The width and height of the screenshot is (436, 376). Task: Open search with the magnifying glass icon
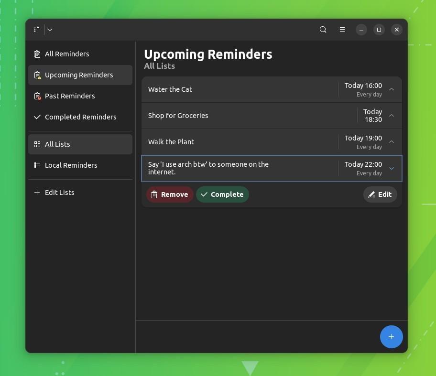(x=323, y=29)
